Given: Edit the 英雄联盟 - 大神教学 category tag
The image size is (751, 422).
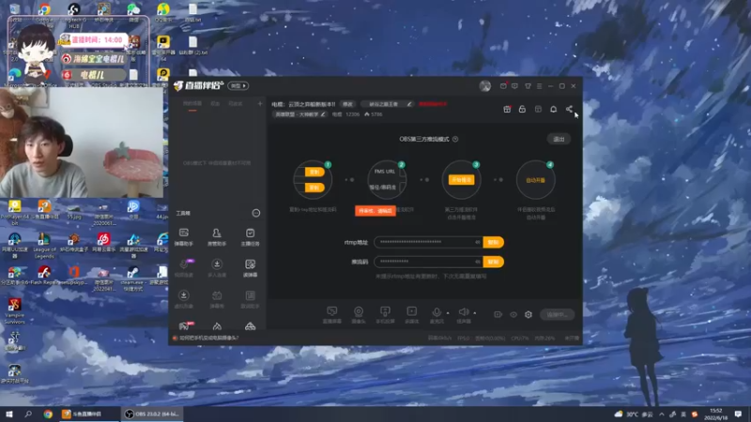Looking at the screenshot, I should coord(300,114).
